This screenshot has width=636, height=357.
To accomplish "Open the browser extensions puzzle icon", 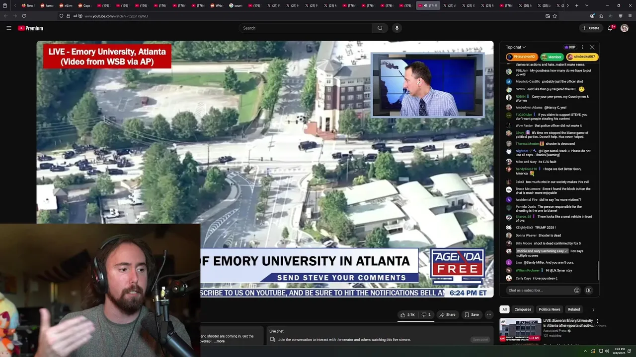I will (601, 16).
